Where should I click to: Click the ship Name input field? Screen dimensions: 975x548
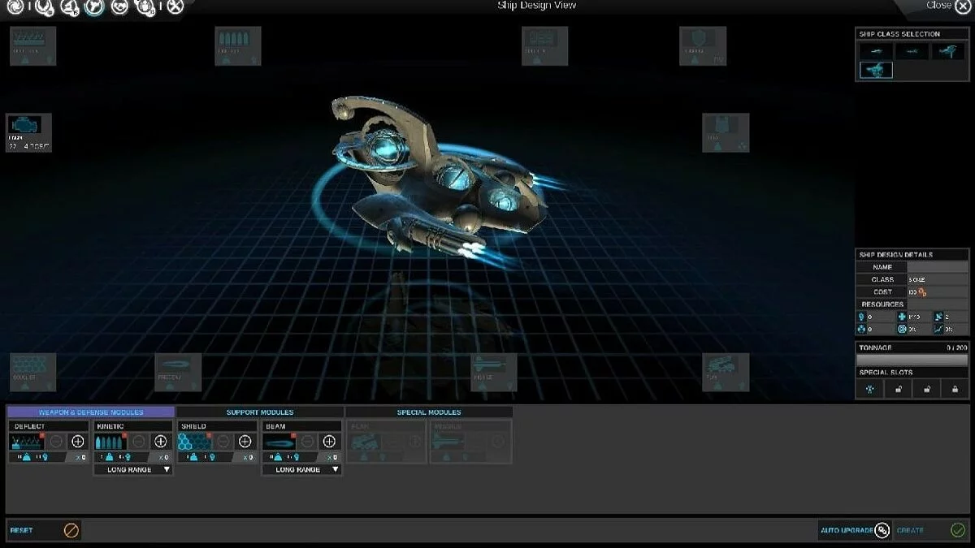tap(938, 267)
